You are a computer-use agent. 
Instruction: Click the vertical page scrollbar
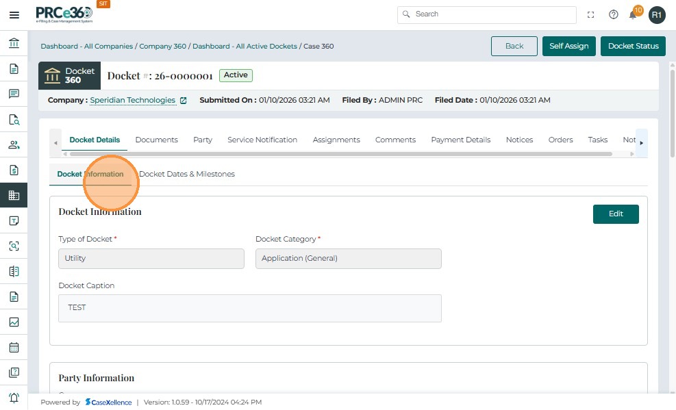[x=672, y=112]
